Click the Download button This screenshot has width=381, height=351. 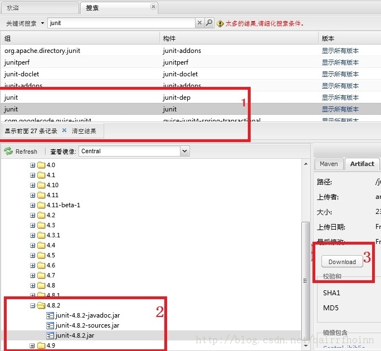coord(342,262)
